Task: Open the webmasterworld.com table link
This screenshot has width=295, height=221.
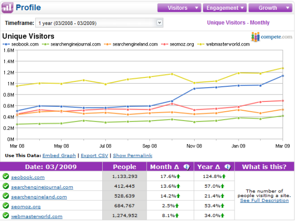Action: (x=37, y=216)
